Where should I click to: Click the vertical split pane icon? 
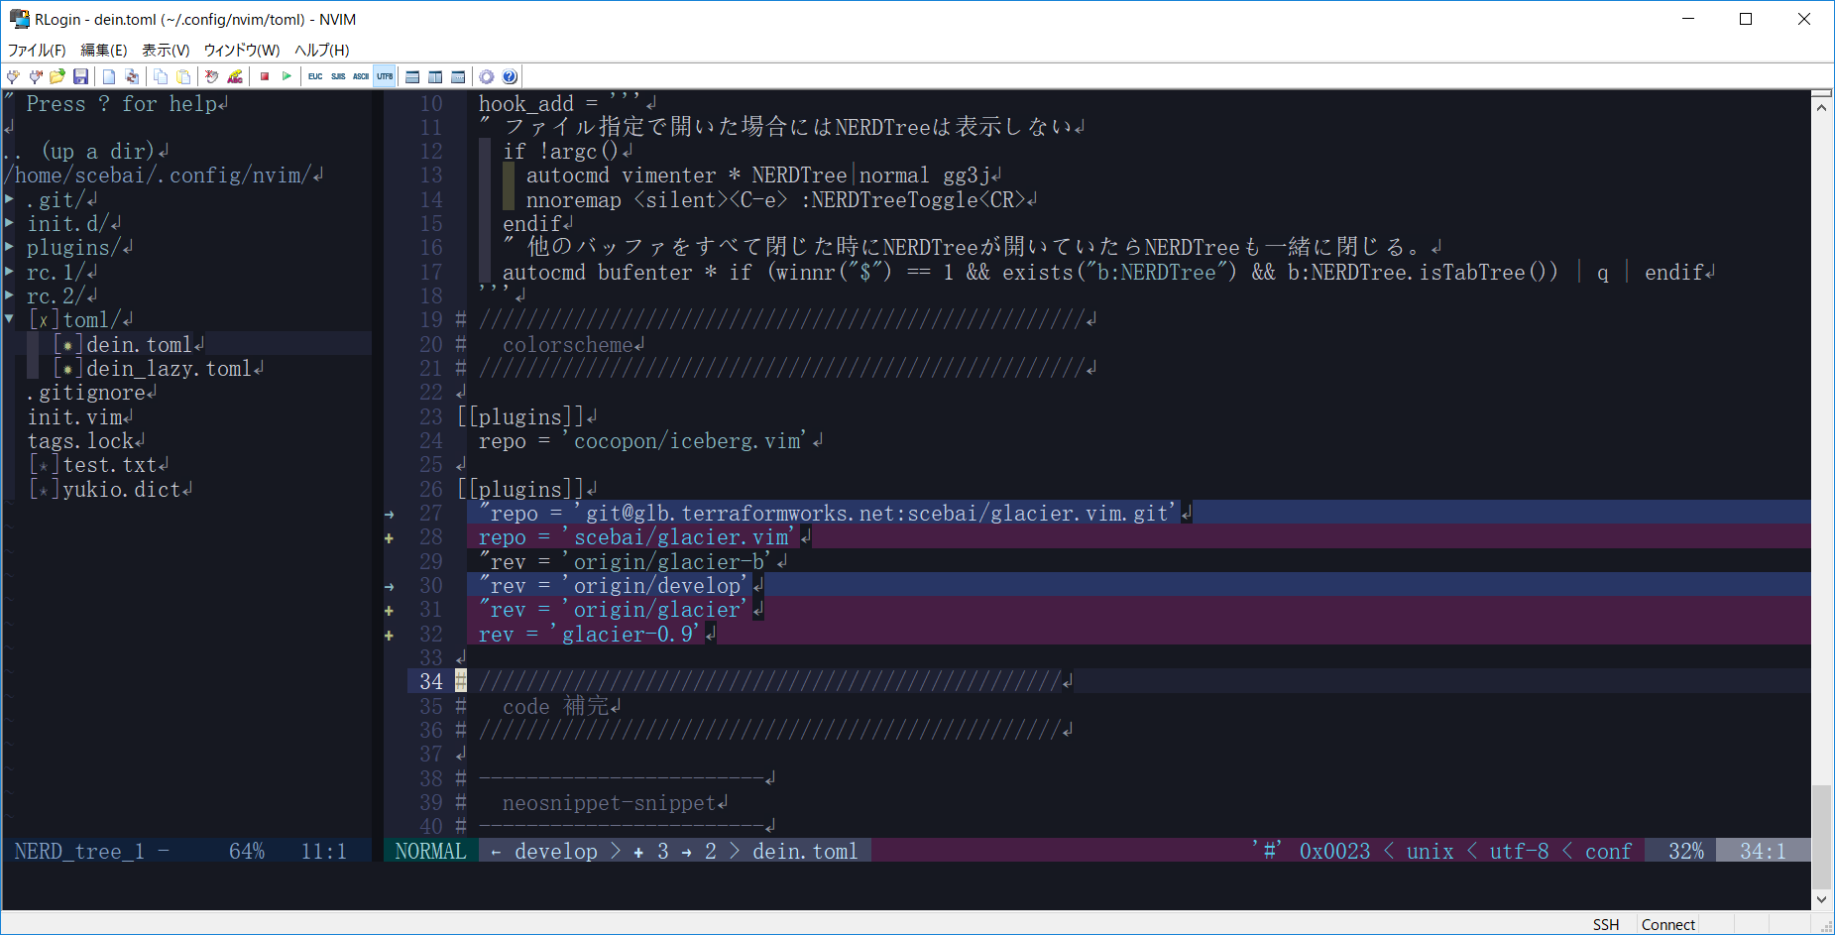click(x=435, y=76)
